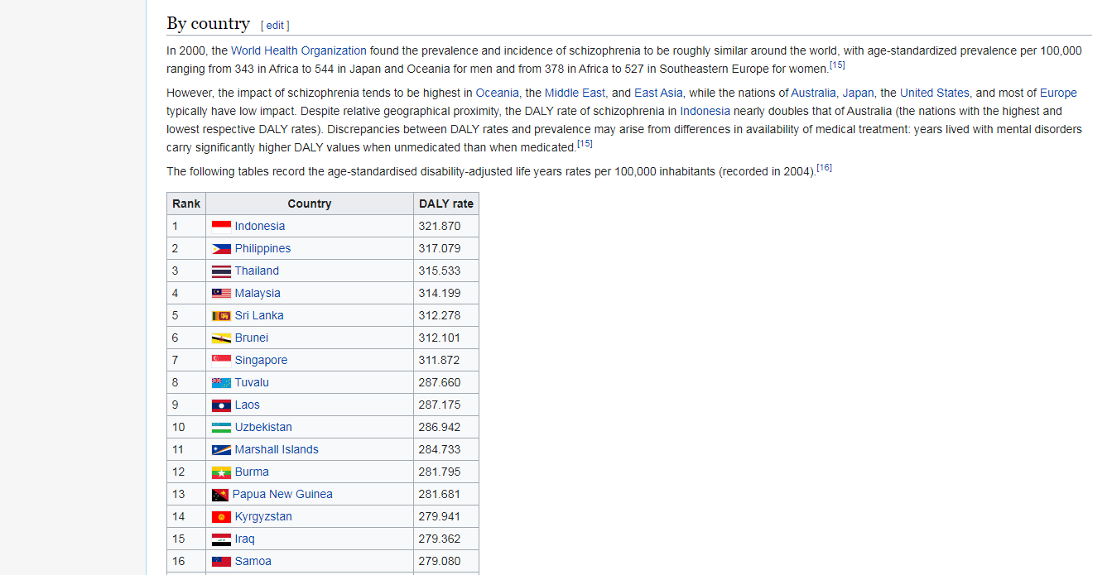This screenshot has height=575, width=1112.
Task: Follow the United States link
Action: [934, 93]
